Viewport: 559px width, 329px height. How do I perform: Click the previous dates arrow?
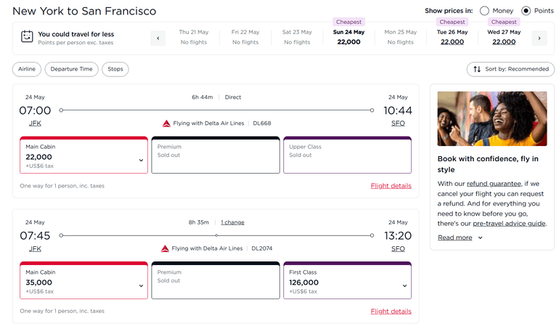pyautogui.click(x=158, y=38)
